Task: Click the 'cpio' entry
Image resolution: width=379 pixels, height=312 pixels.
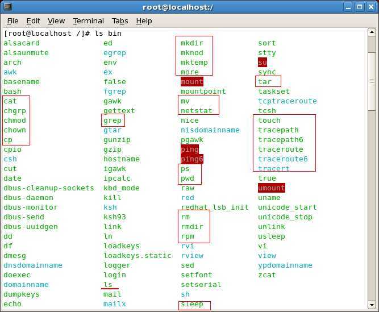Action: [13, 149]
